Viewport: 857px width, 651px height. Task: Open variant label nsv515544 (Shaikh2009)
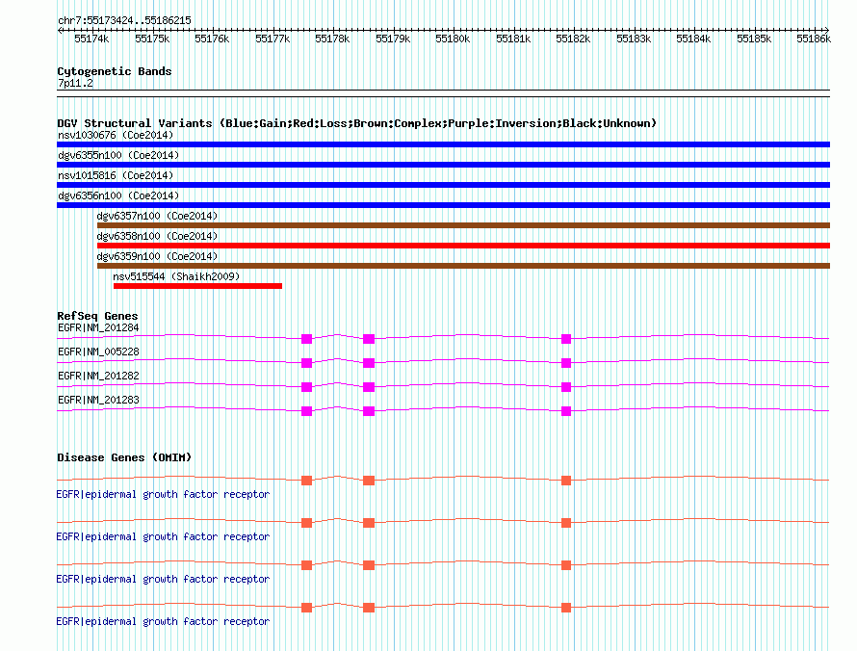click(176, 276)
